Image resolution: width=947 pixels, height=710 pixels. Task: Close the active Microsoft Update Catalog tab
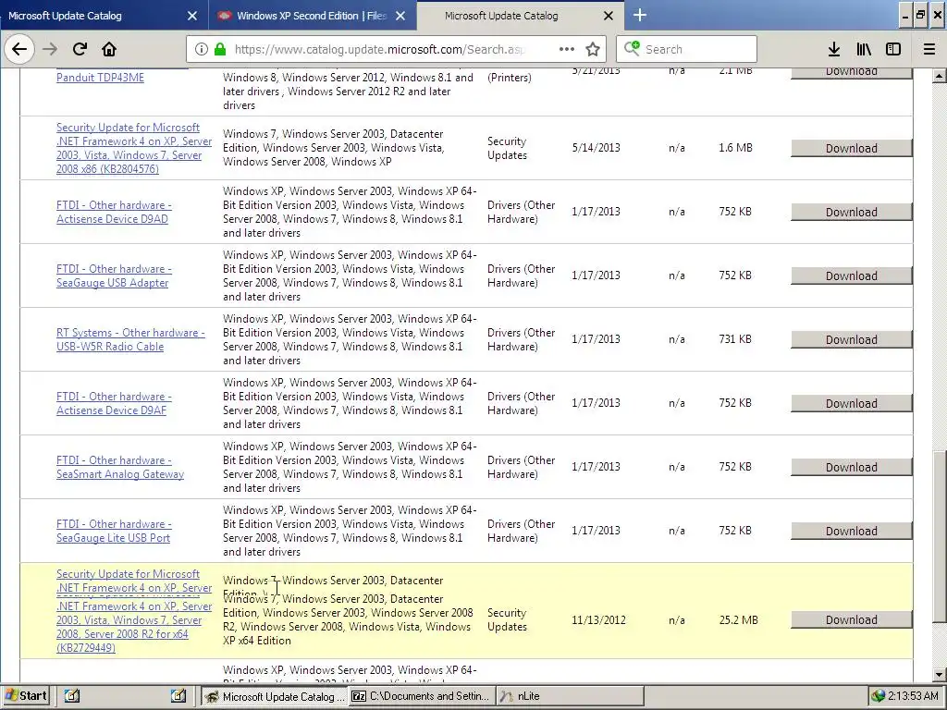tap(609, 16)
